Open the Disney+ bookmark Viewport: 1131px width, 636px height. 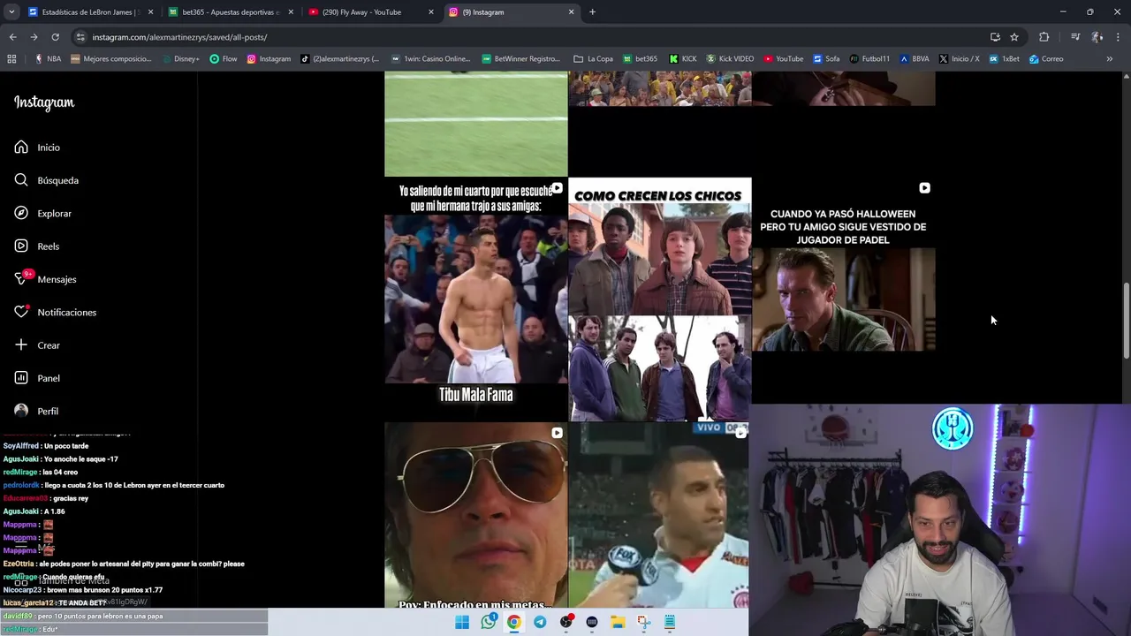(x=181, y=59)
